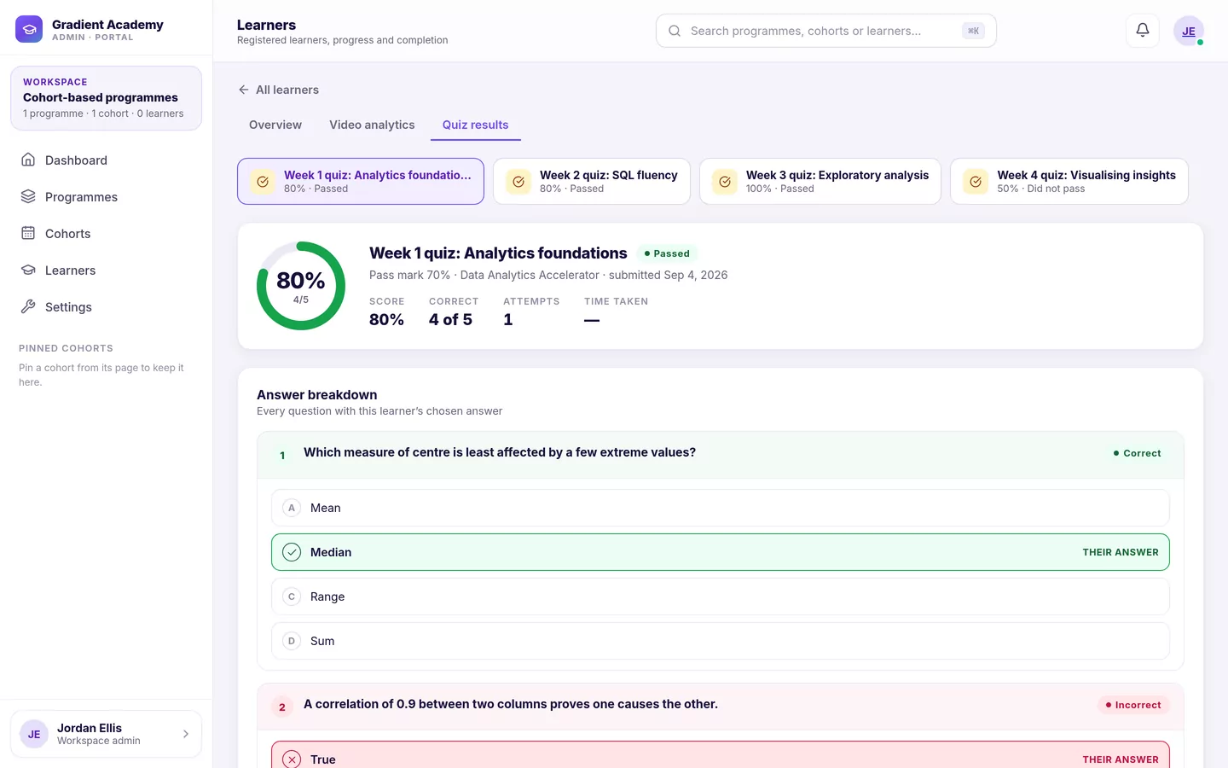Select answer option A Mean
Viewport: 1228px width, 768px height.
click(x=721, y=508)
